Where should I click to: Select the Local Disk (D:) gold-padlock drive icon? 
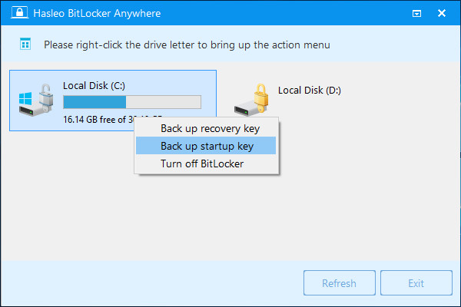coord(252,100)
